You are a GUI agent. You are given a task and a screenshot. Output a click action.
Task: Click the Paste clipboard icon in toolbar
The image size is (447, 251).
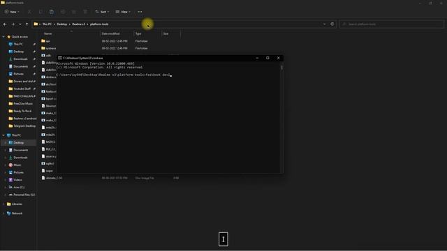tap(52, 12)
